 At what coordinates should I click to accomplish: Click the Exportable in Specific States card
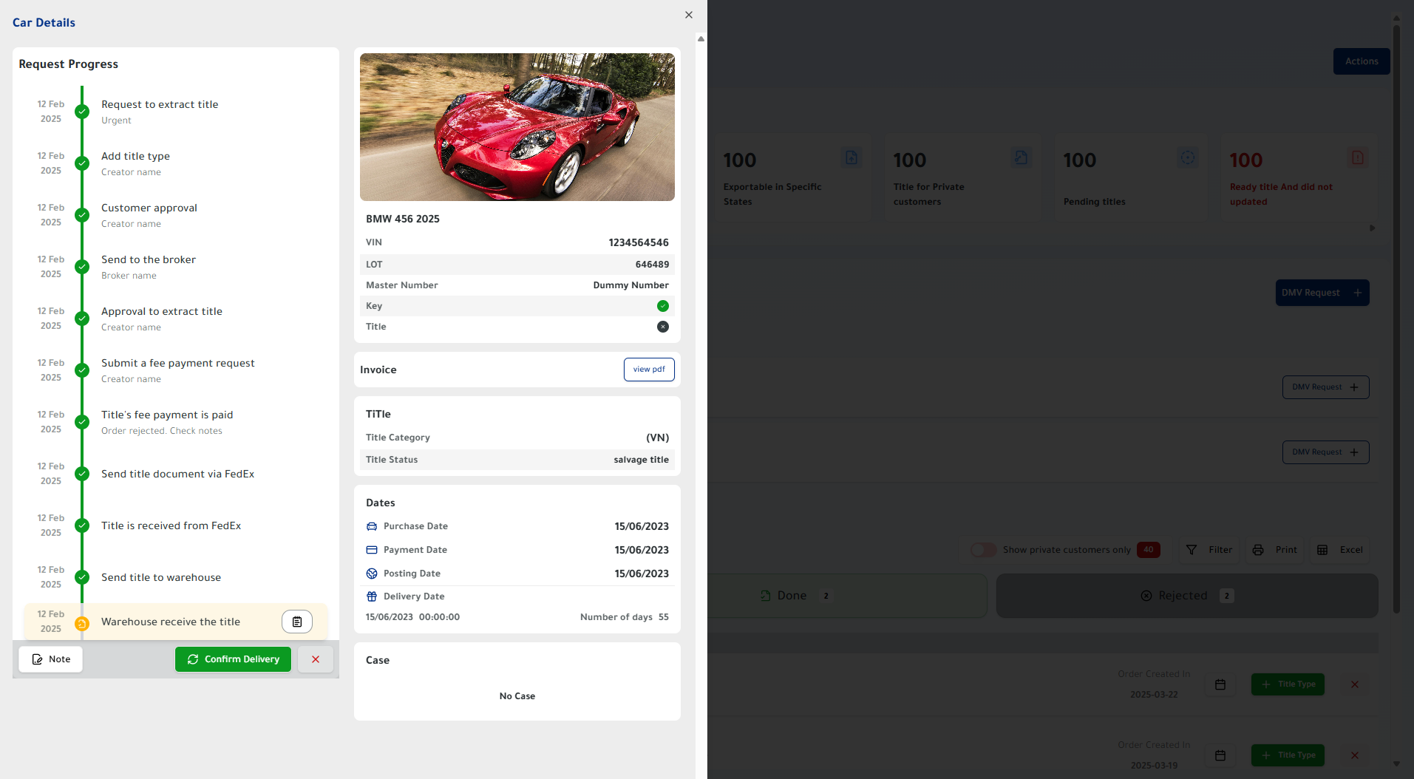(x=792, y=177)
